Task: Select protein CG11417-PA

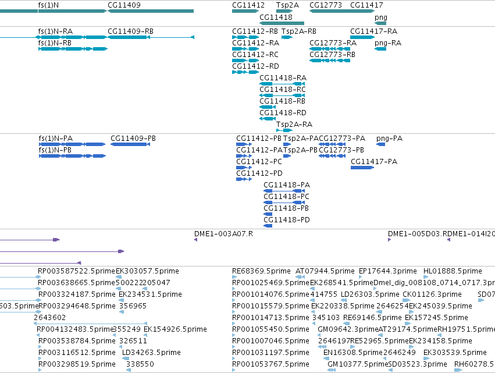Action: point(362,168)
